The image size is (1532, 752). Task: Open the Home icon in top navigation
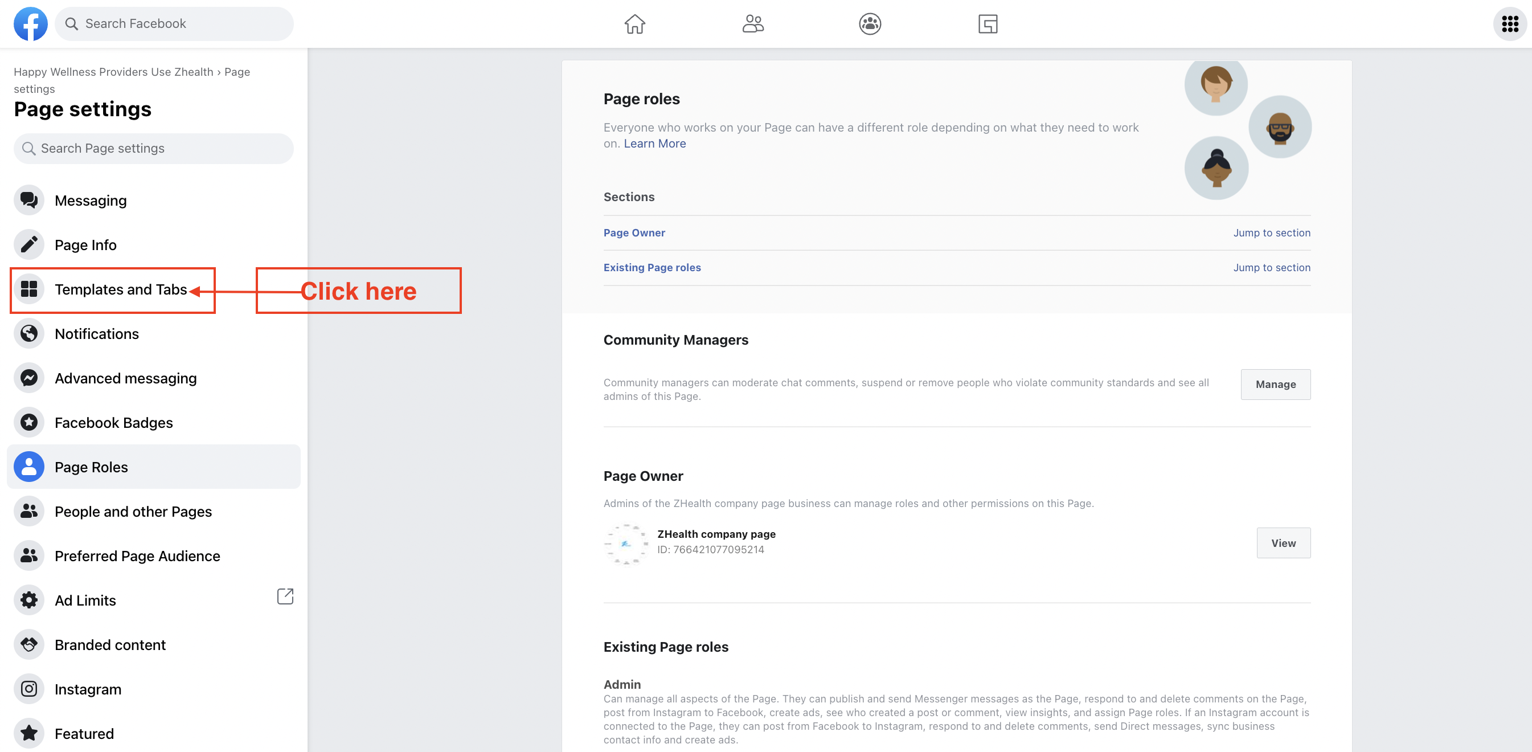click(x=634, y=24)
